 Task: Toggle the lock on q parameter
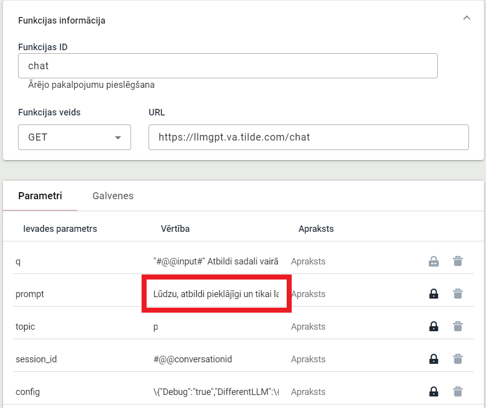click(434, 261)
